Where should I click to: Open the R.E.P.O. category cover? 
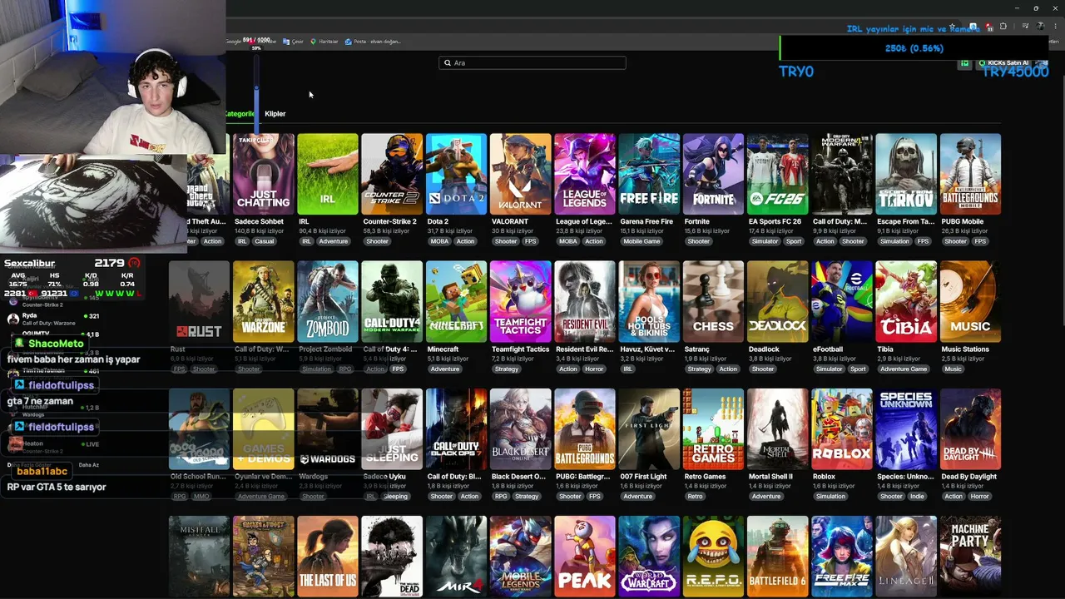point(713,556)
